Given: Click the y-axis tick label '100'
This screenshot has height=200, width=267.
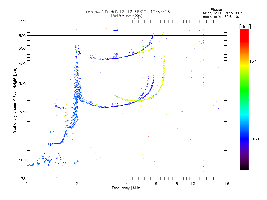Looking at the screenshot, I should tap(22, 160).
